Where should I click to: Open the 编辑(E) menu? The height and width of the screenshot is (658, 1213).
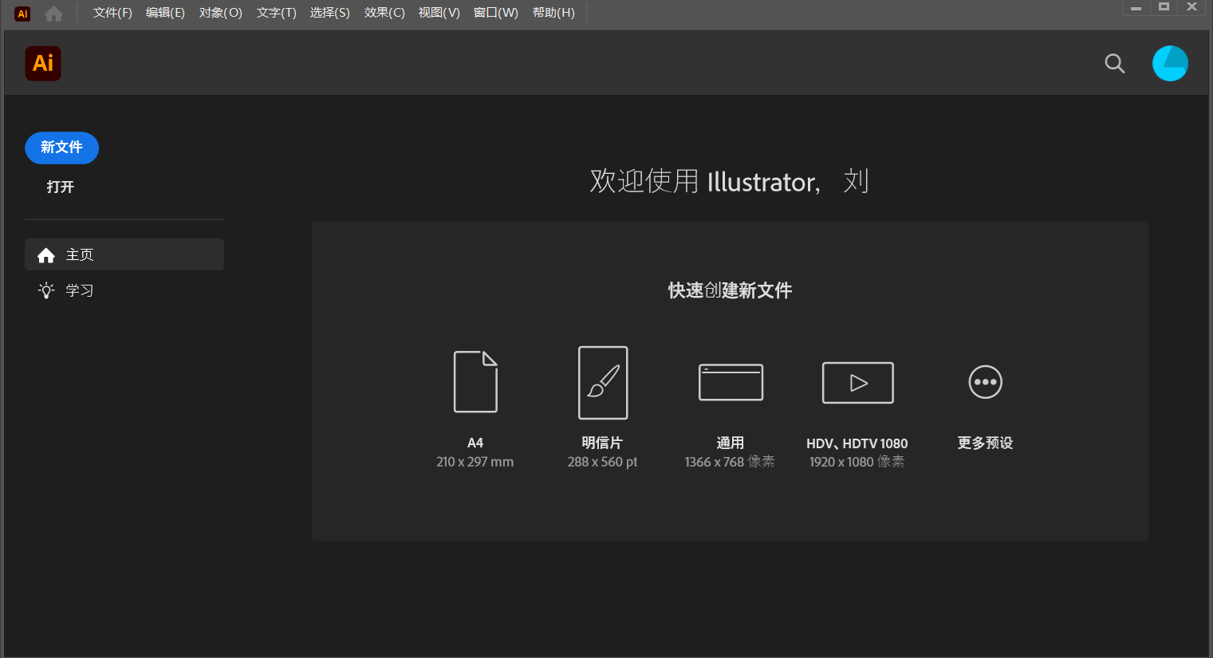(165, 13)
